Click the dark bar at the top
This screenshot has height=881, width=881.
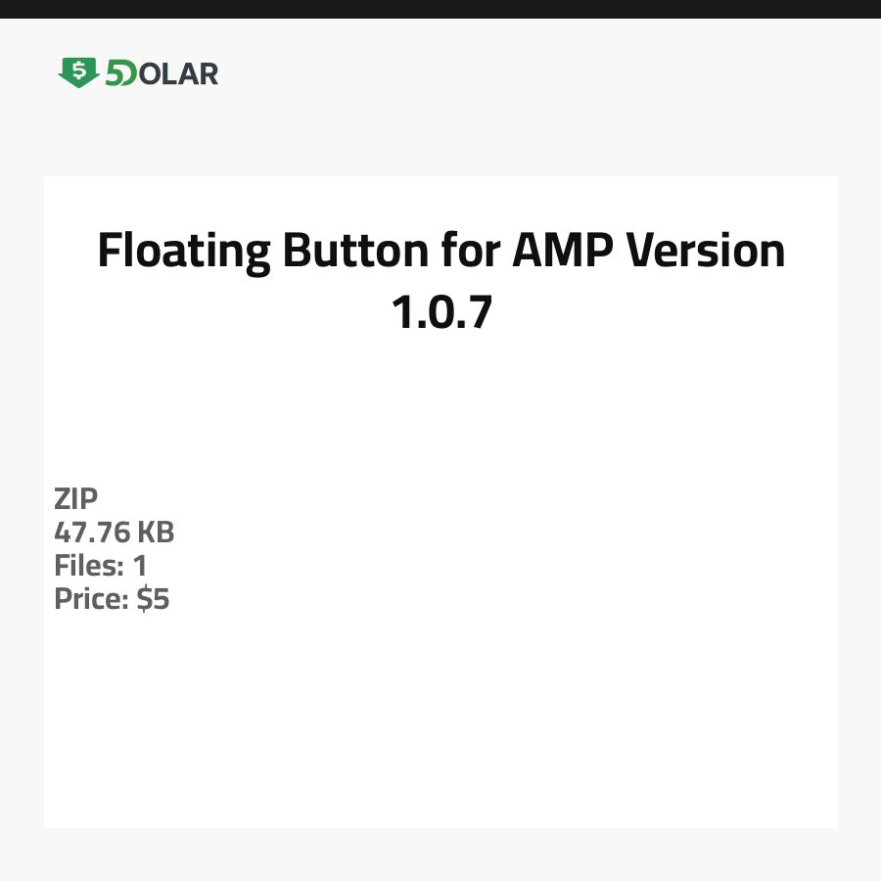click(440, 9)
